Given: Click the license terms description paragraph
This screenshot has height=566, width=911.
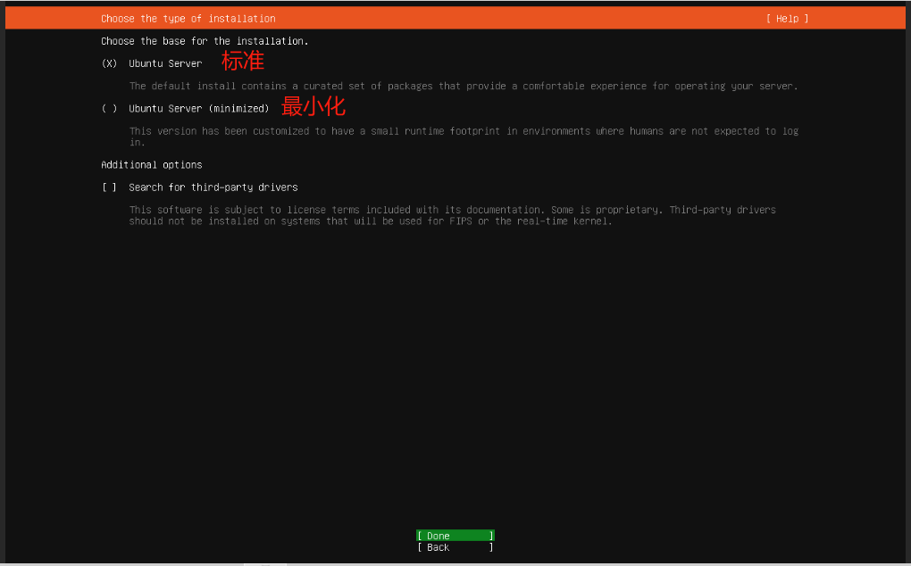Looking at the screenshot, I should pyautogui.click(x=452, y=215).
